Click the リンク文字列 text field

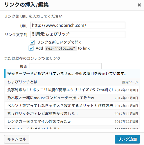point(78,34)
